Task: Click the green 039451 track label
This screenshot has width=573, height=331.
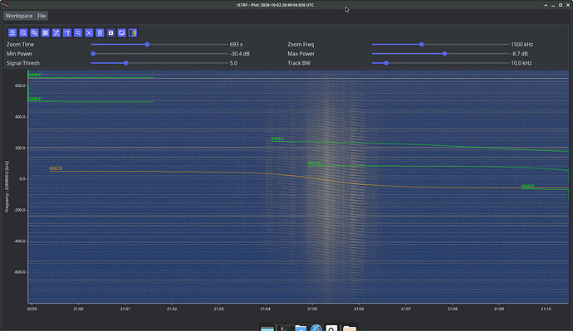Action: click(277, 139)
